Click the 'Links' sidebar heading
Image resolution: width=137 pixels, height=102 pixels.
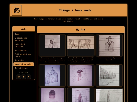[x=24, y=29]
